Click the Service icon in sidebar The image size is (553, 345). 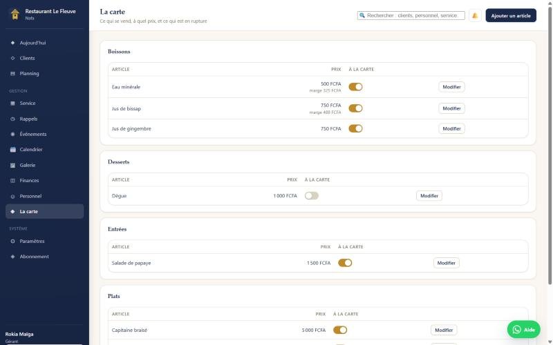[x=12, y=103]
